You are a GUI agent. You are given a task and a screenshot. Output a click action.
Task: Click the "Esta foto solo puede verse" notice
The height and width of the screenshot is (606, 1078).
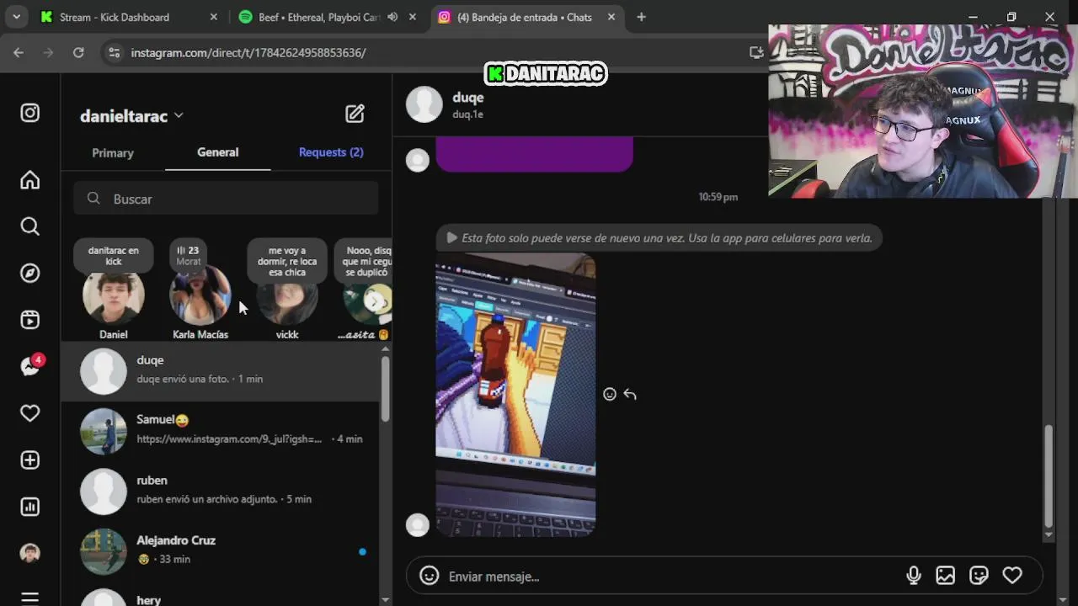coord(659,238)
